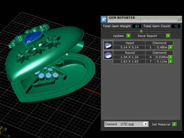The image size is (184, 138).
Task: Click the Save Report button
Action: pyautogui.click(x=151, y=36)
